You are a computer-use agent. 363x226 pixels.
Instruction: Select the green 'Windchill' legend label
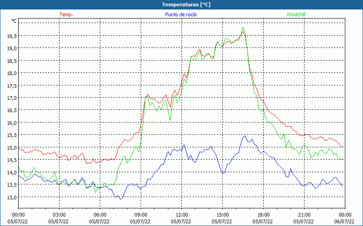(x=296, y=14)
